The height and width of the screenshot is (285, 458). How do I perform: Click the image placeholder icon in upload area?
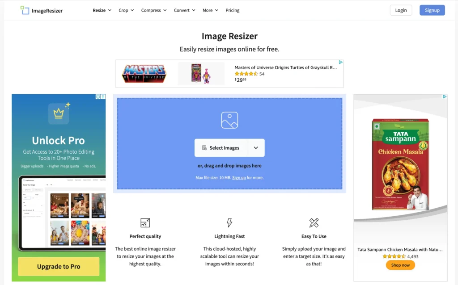[x=229, y=120]
